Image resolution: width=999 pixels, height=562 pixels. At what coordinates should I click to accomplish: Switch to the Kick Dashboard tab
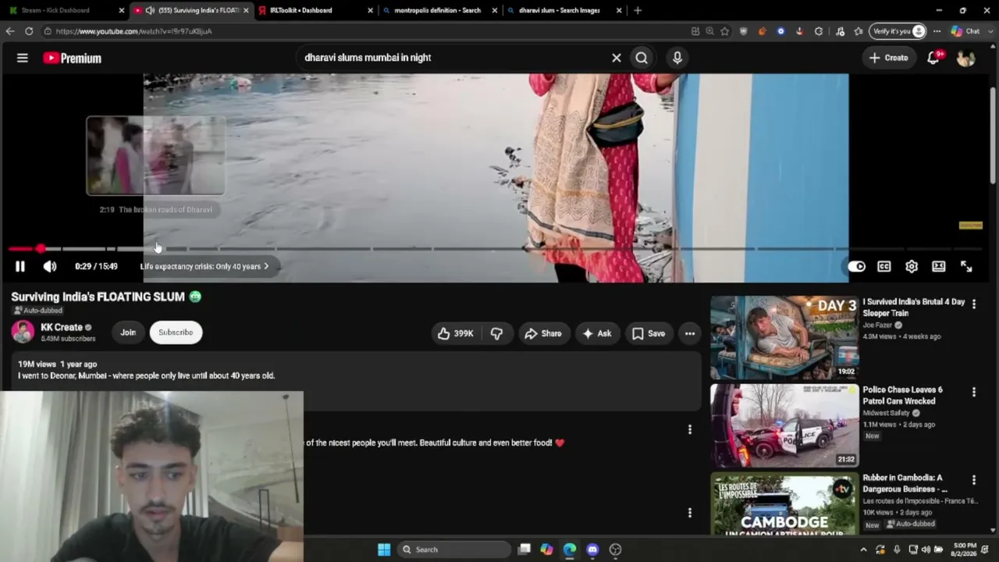click(x=66, y=10)
